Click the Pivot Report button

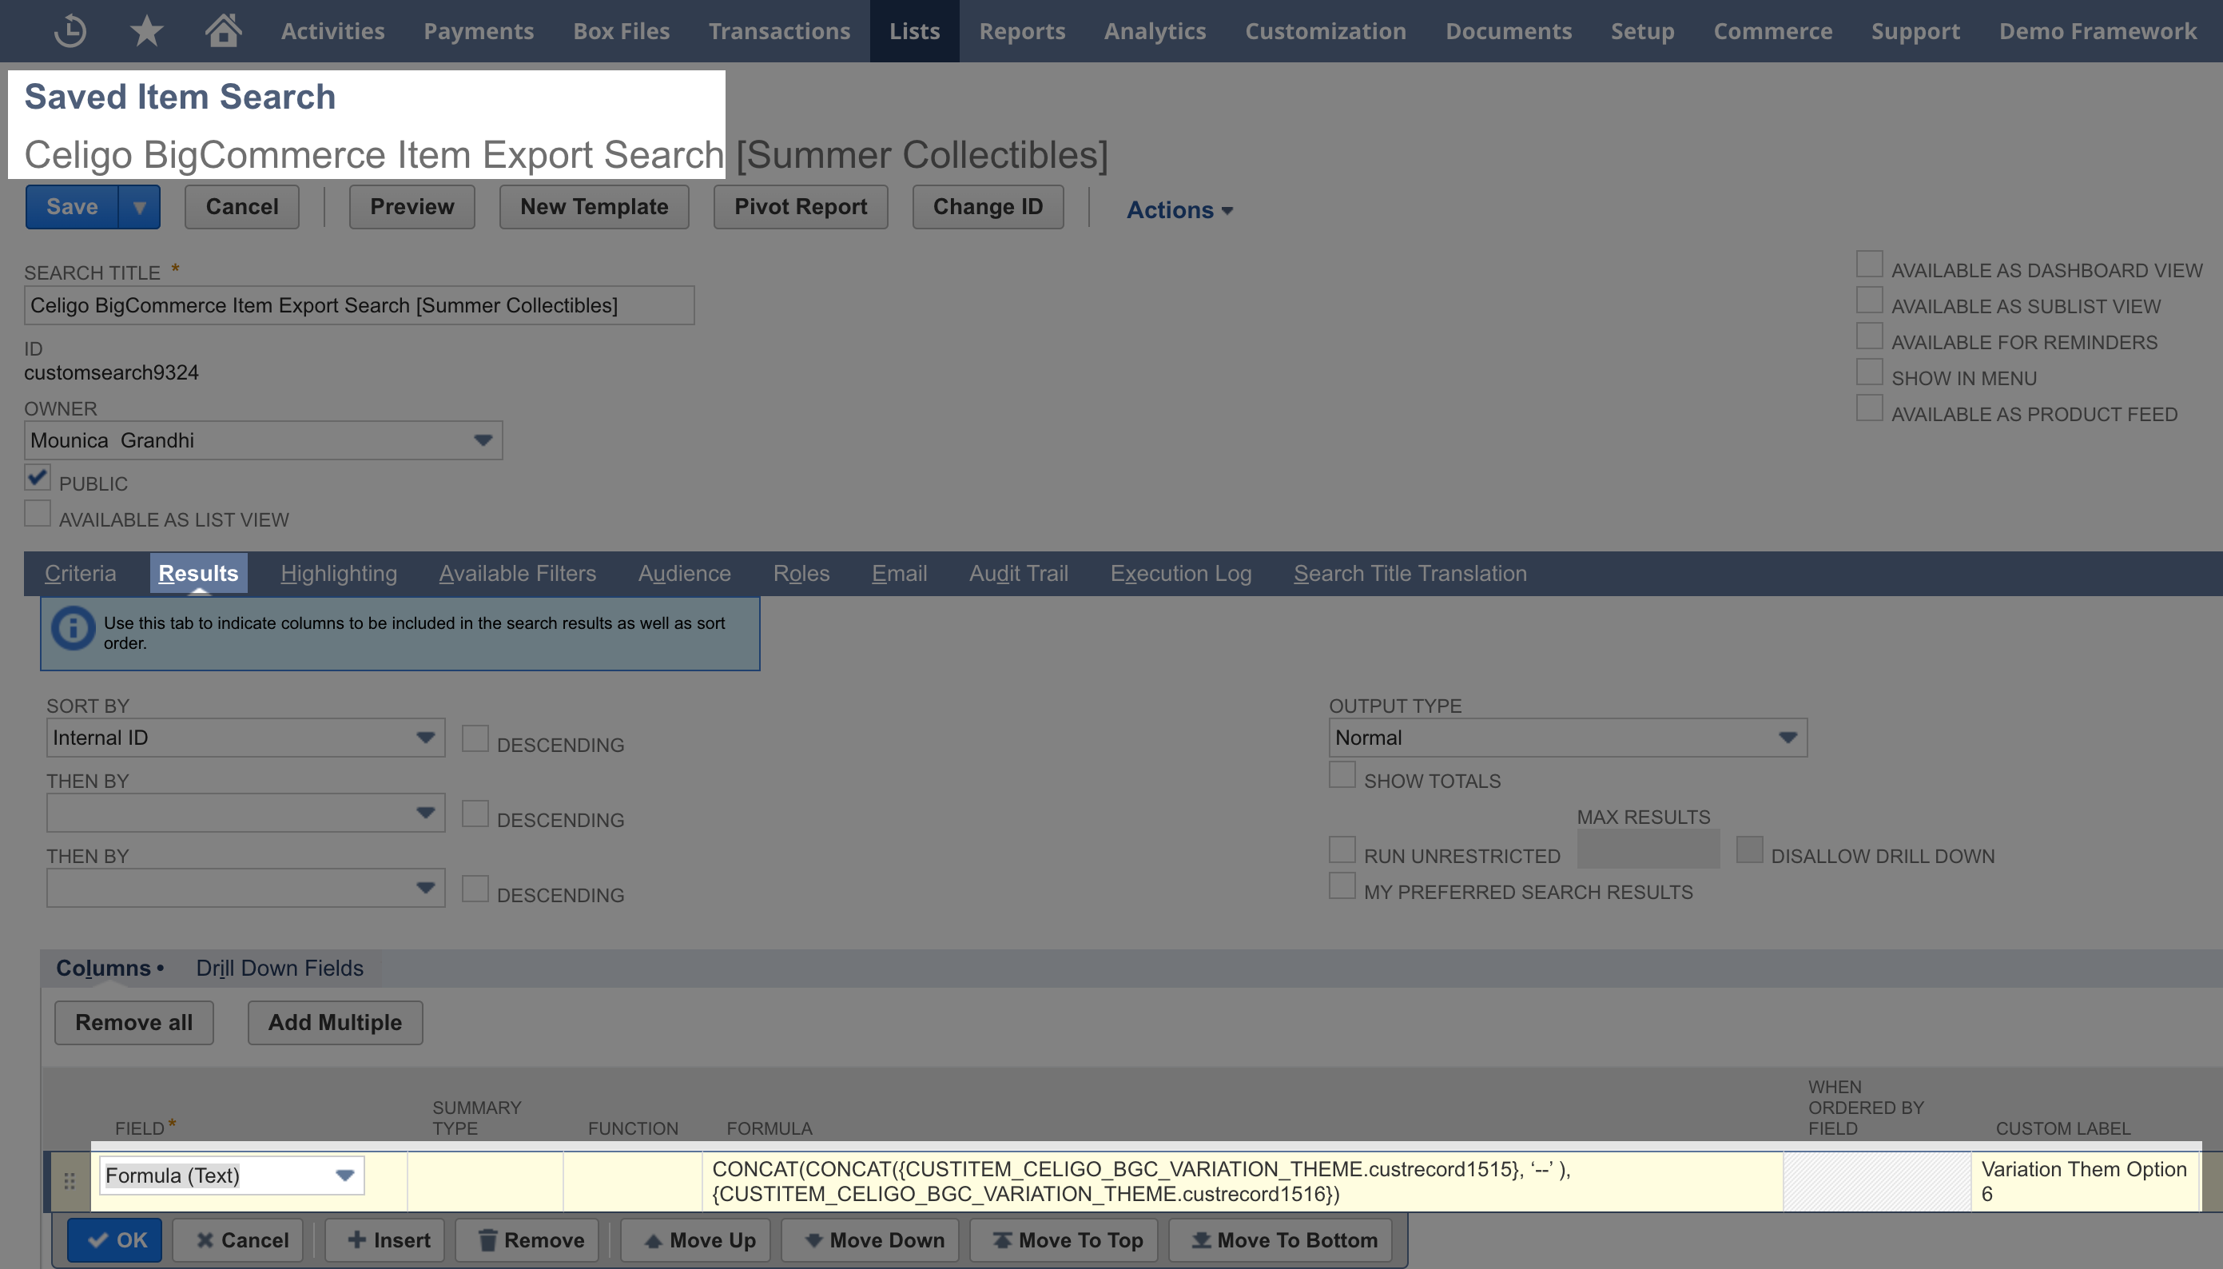(801, 206)
